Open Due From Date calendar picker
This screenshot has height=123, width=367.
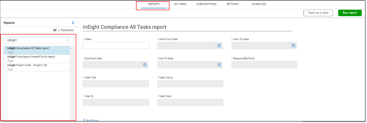[x=145, y=65]
